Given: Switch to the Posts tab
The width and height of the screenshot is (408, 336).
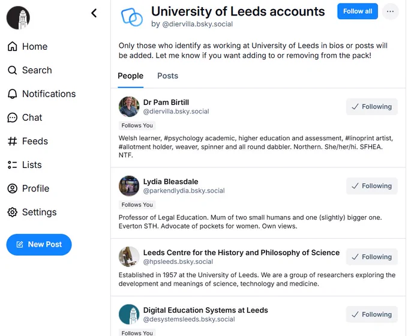Looking at the screenshot, I should point(168,76).
